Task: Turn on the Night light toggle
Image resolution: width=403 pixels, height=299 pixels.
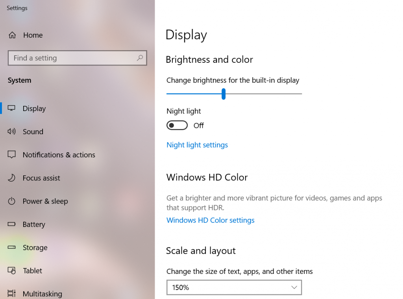Action: [x=177, y=125]
